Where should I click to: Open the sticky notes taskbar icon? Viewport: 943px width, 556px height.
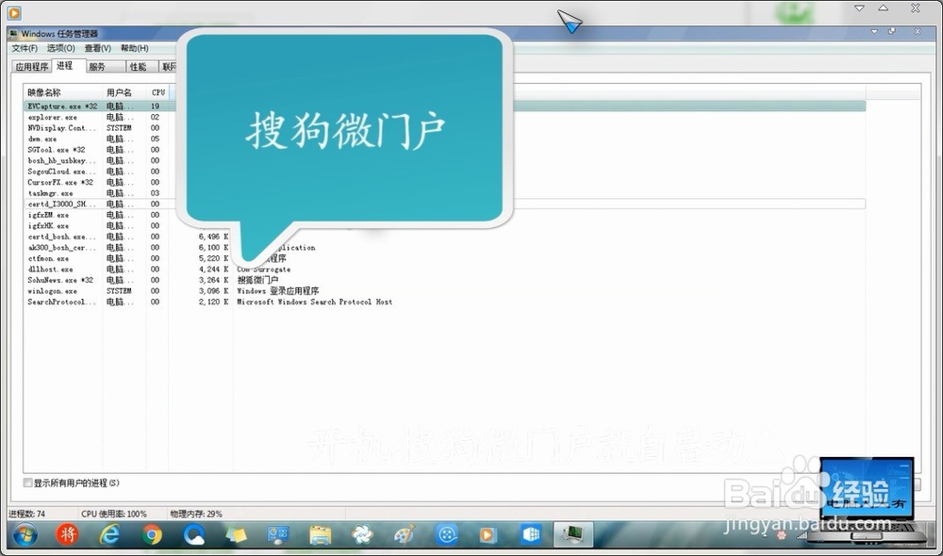tap(236, 534)
